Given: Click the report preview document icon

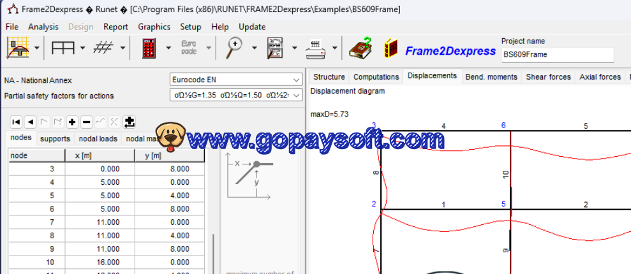Looking at the screenshot, I should [275, 48].
